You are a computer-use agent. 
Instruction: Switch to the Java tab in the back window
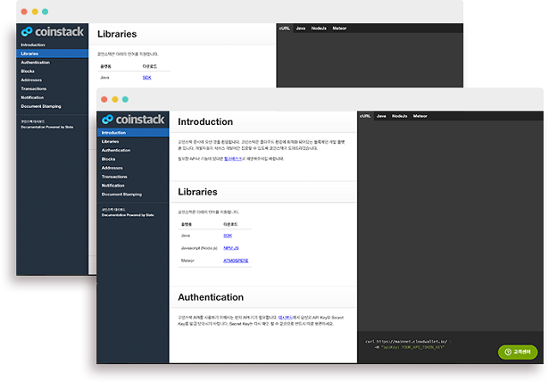[x=300, y=28]
